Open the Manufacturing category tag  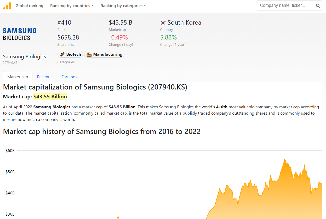(104, 54)
